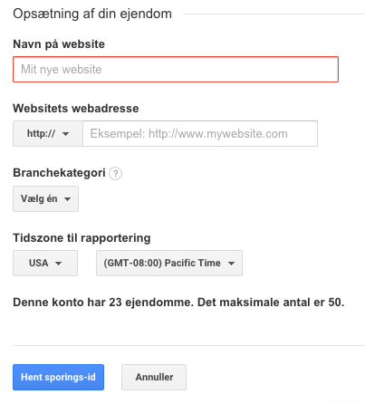
Task: Click the Websitets webadresse label
Action: pyautogui.click(x=76, y=109)
